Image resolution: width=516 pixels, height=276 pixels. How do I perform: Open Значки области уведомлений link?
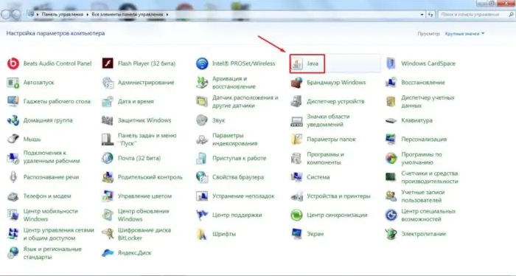[328, 120]
